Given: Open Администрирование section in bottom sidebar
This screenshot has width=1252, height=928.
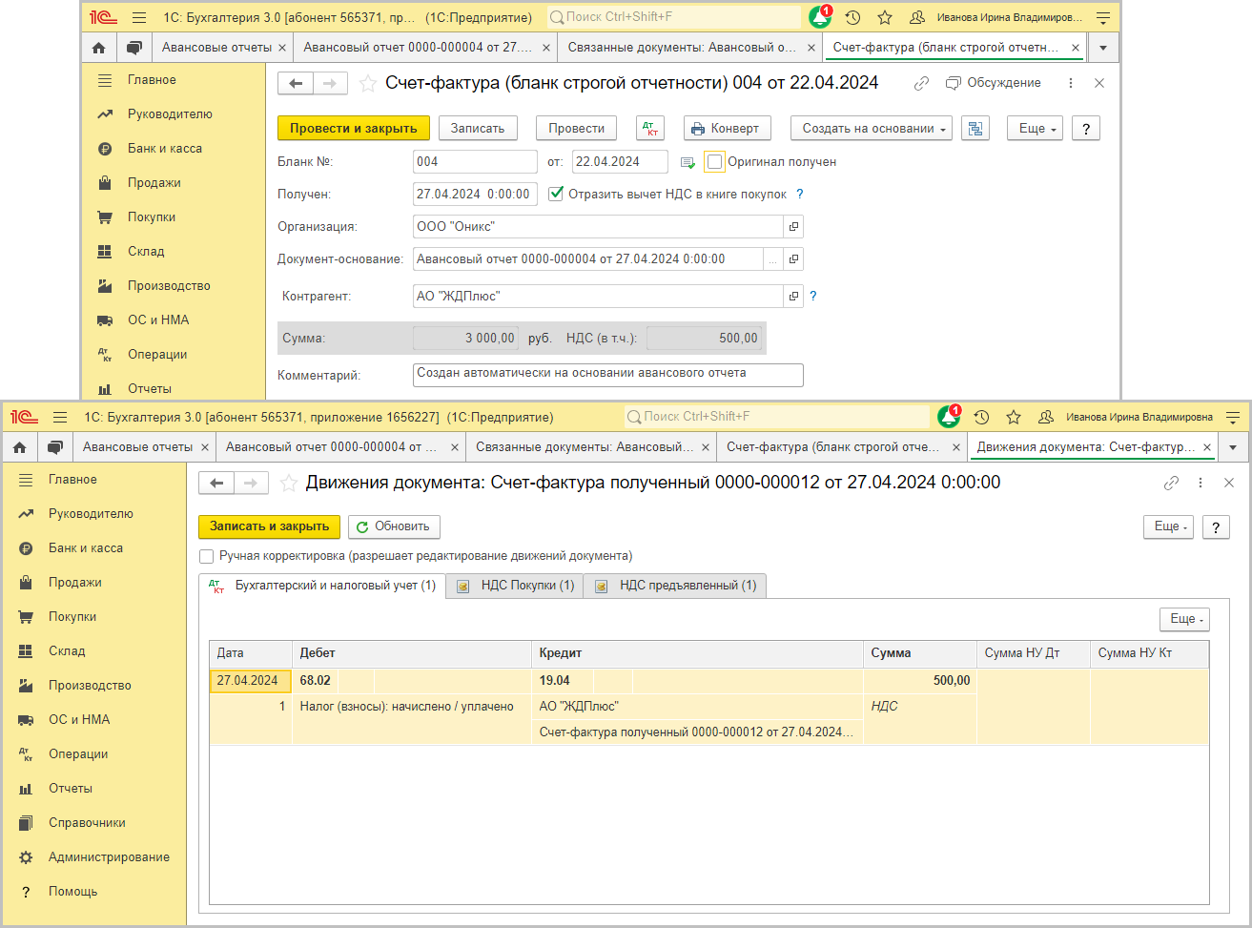Looking at the screenshot, I should [x=110, y=857].
